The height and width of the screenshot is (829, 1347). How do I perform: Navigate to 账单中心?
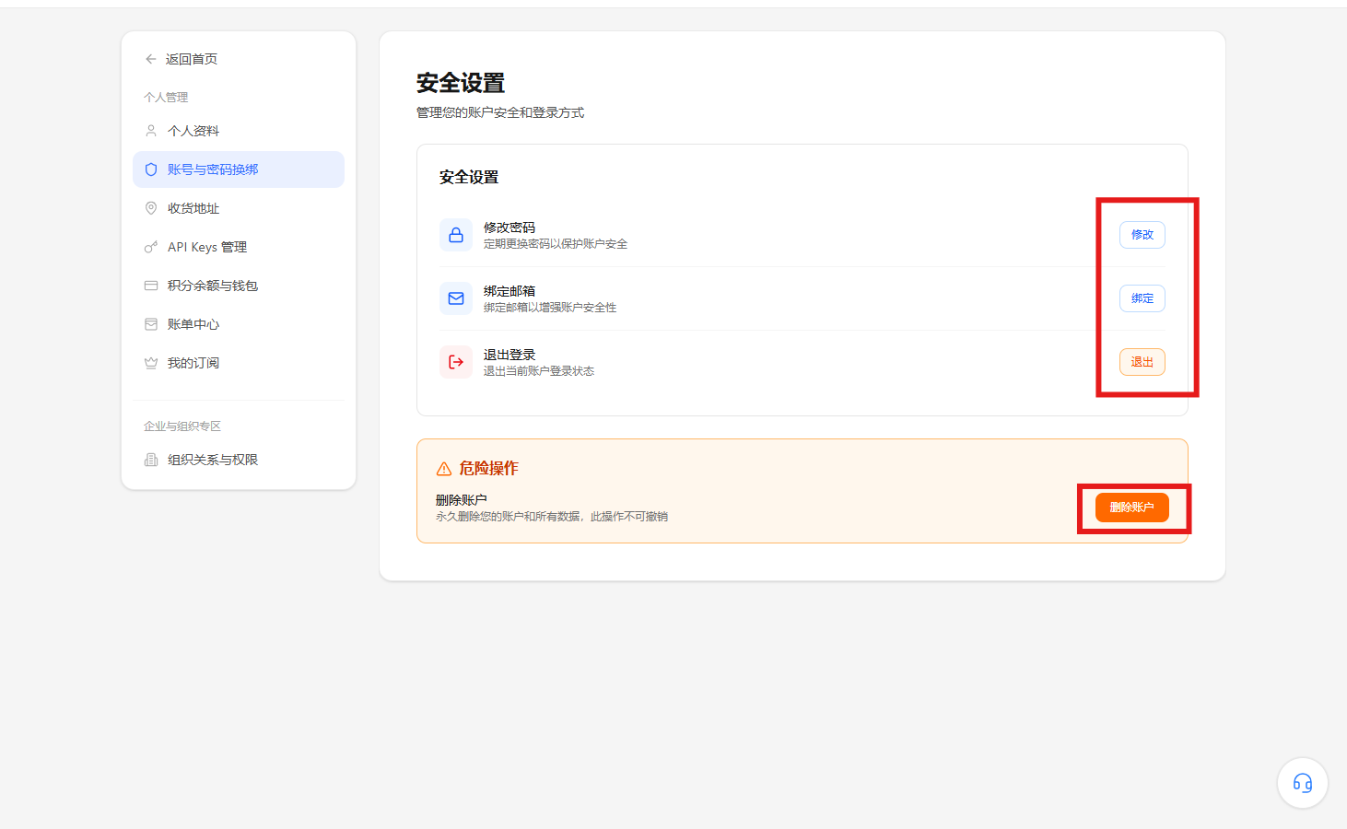click(x=239, y=324)
